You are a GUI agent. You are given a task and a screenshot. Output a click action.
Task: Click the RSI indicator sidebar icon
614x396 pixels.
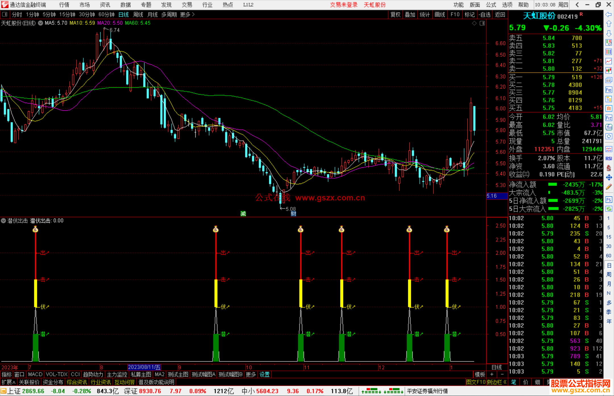point(609,158)
